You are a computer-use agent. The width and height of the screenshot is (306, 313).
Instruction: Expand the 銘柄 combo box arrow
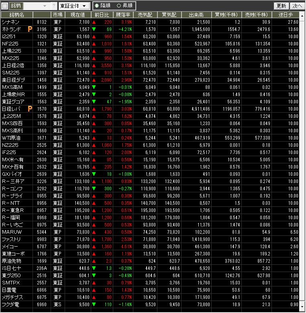[45, 6]
